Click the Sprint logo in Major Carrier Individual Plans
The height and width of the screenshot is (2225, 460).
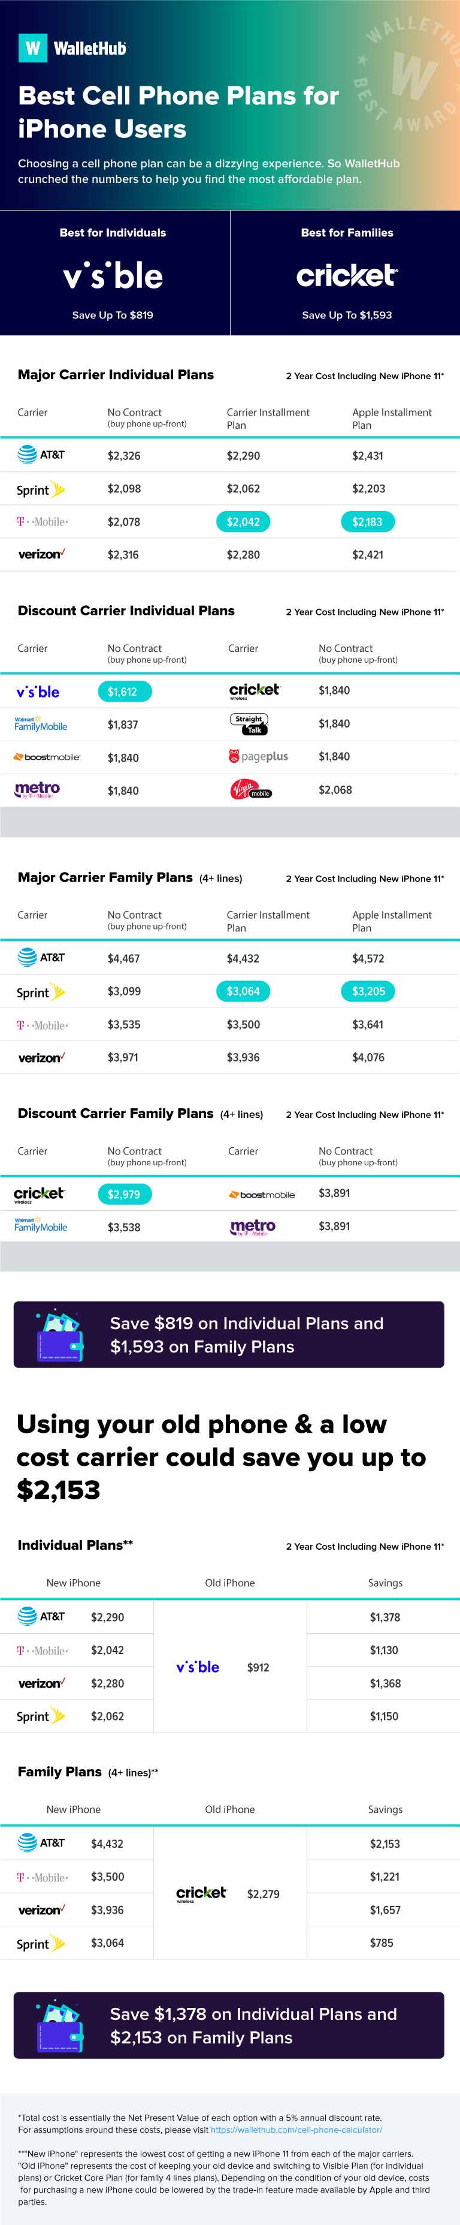(x=41, y=489)
